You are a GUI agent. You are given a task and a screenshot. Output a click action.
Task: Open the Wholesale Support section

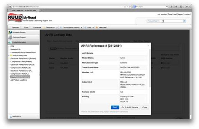point(23,32)
